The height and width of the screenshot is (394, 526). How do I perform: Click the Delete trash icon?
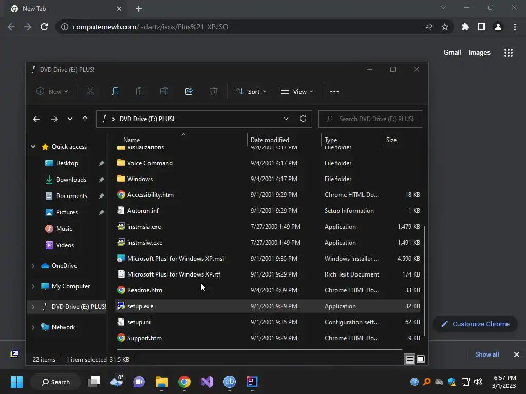(x=214, y=91)
